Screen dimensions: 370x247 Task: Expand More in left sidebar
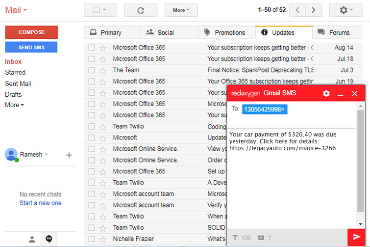point(14,105)
